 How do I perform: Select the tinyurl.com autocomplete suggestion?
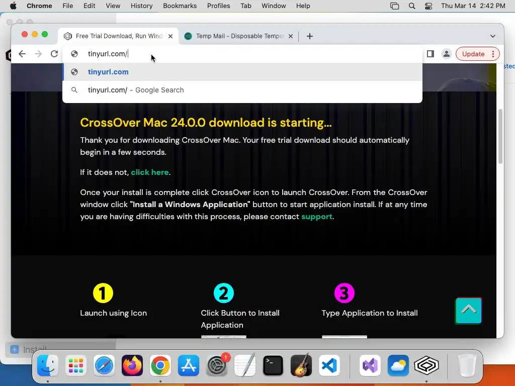click(242, 72)
